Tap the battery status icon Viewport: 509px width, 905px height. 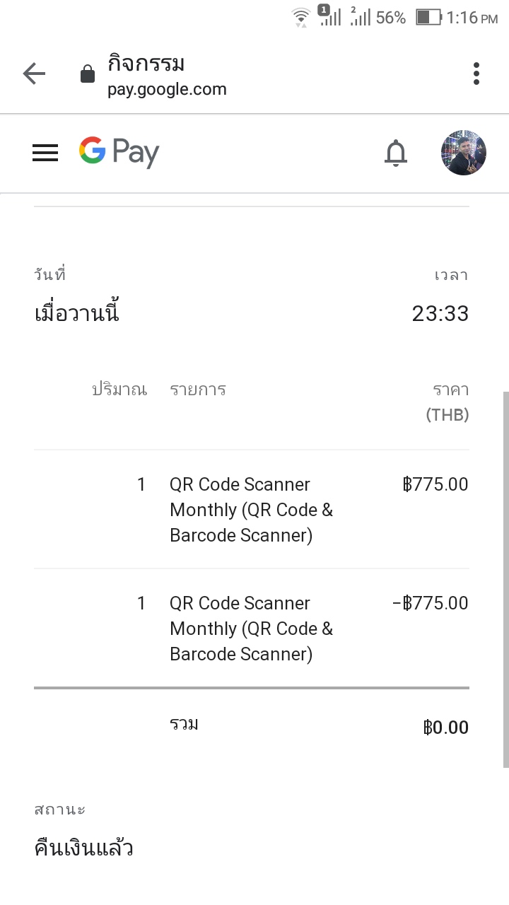click(x=428, y=17)
